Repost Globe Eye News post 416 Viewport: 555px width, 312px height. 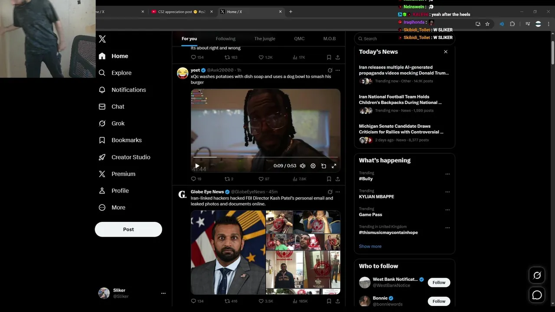tap(231, 301)
